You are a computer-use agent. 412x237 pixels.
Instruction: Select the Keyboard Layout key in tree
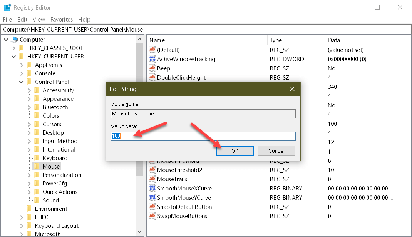tap(57, 226)
